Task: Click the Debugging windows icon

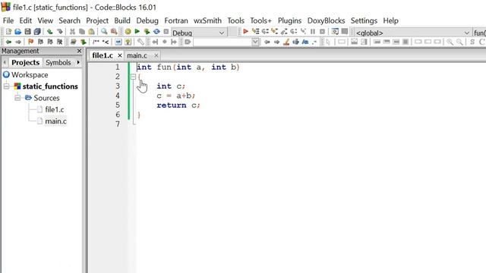Action: [335, 31]
